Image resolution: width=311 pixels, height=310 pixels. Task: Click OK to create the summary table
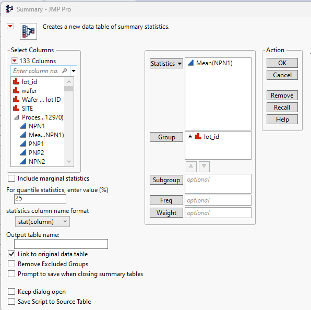pos(282,63)
